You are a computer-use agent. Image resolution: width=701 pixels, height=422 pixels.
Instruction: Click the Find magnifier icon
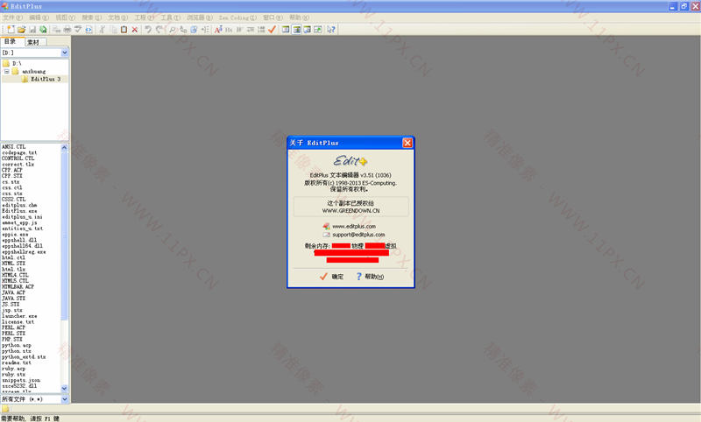[x=172, y=30]
